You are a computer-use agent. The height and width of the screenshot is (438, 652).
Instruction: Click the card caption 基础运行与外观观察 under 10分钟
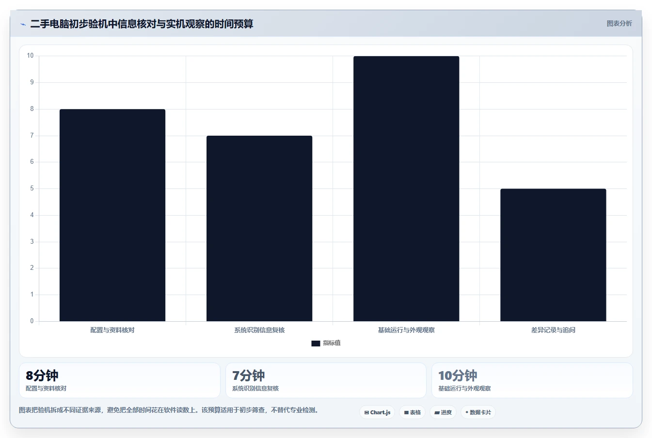tap(464, 389)
